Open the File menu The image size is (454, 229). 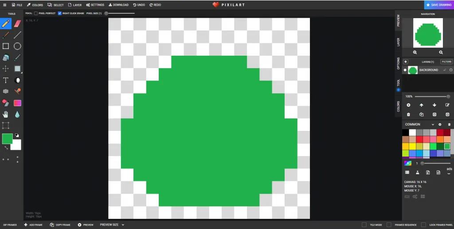[17, 5]
